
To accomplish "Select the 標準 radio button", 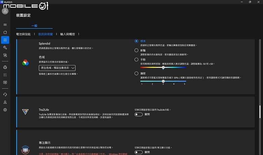I will (x=136, y=41).
